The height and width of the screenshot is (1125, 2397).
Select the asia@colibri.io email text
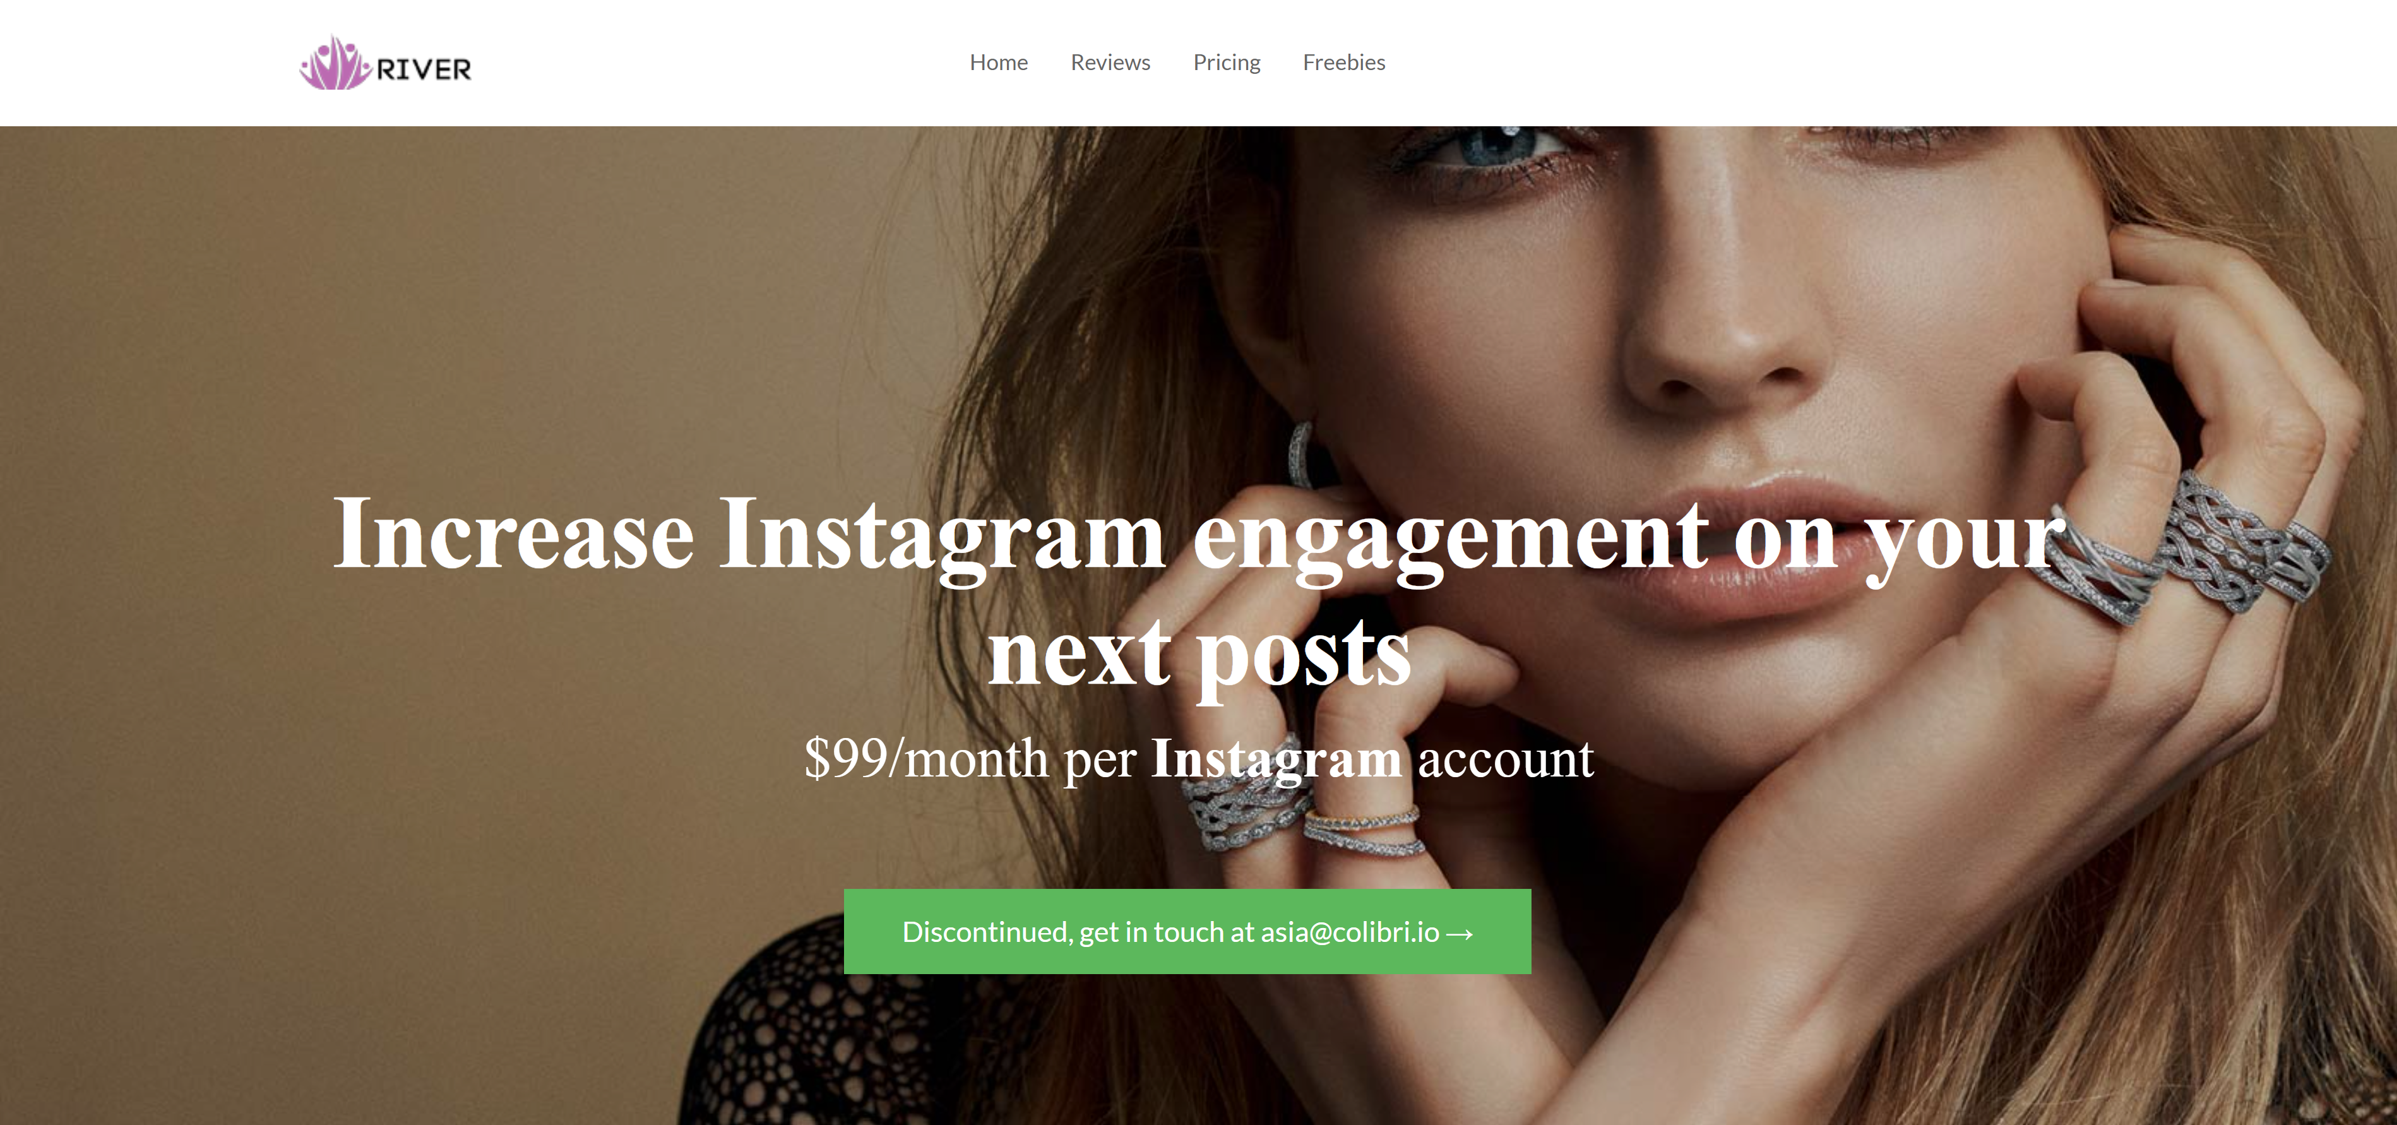1349,931
